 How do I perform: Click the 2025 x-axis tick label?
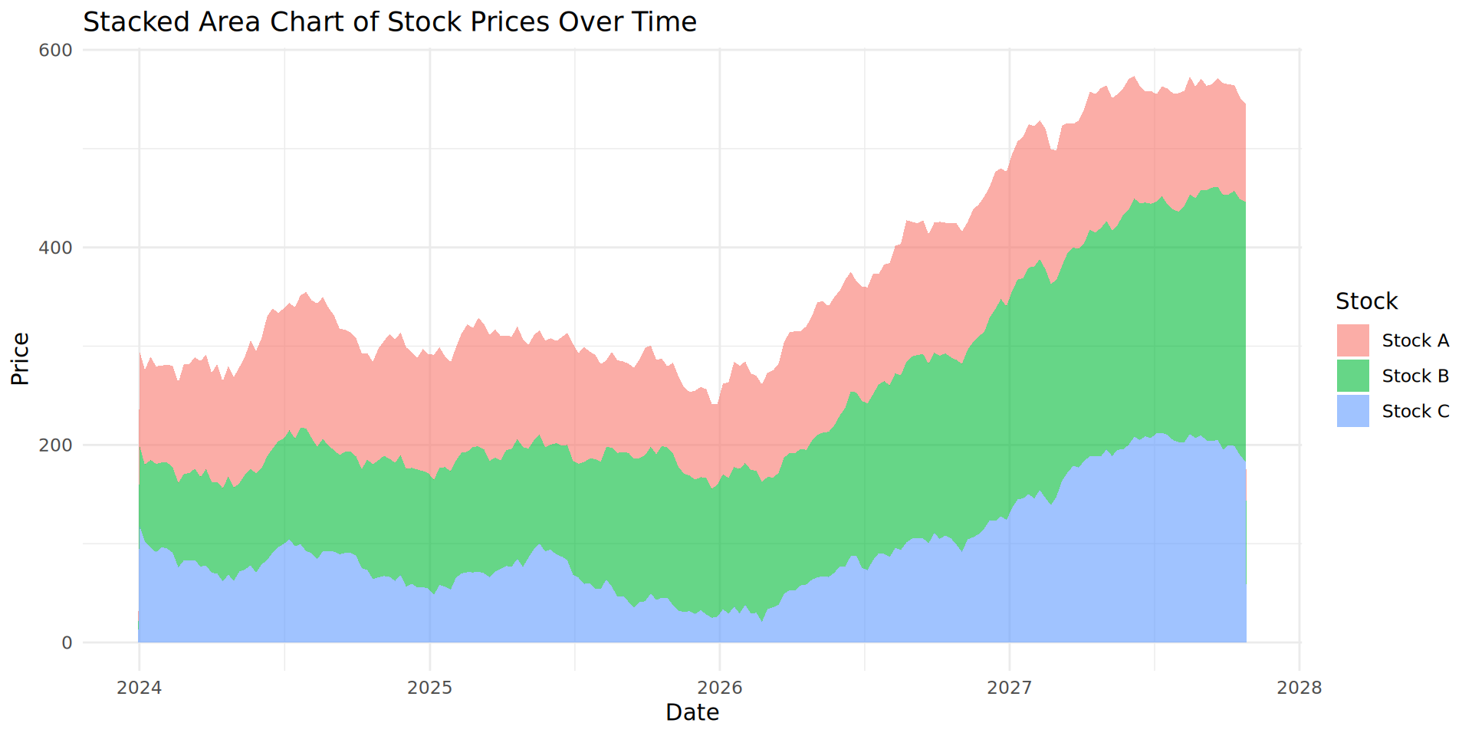(429, 688)
